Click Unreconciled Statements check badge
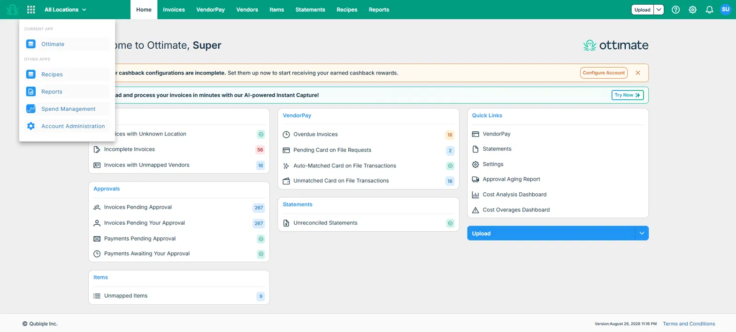The image size is (736, 332). [x=450, y=223]
